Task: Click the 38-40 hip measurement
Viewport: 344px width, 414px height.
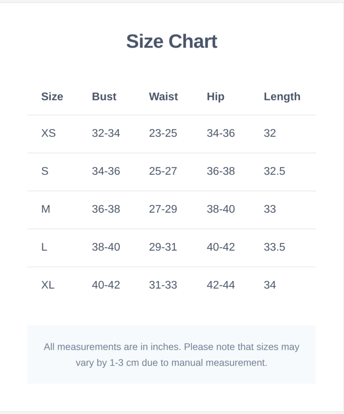Action: [221, 209]
